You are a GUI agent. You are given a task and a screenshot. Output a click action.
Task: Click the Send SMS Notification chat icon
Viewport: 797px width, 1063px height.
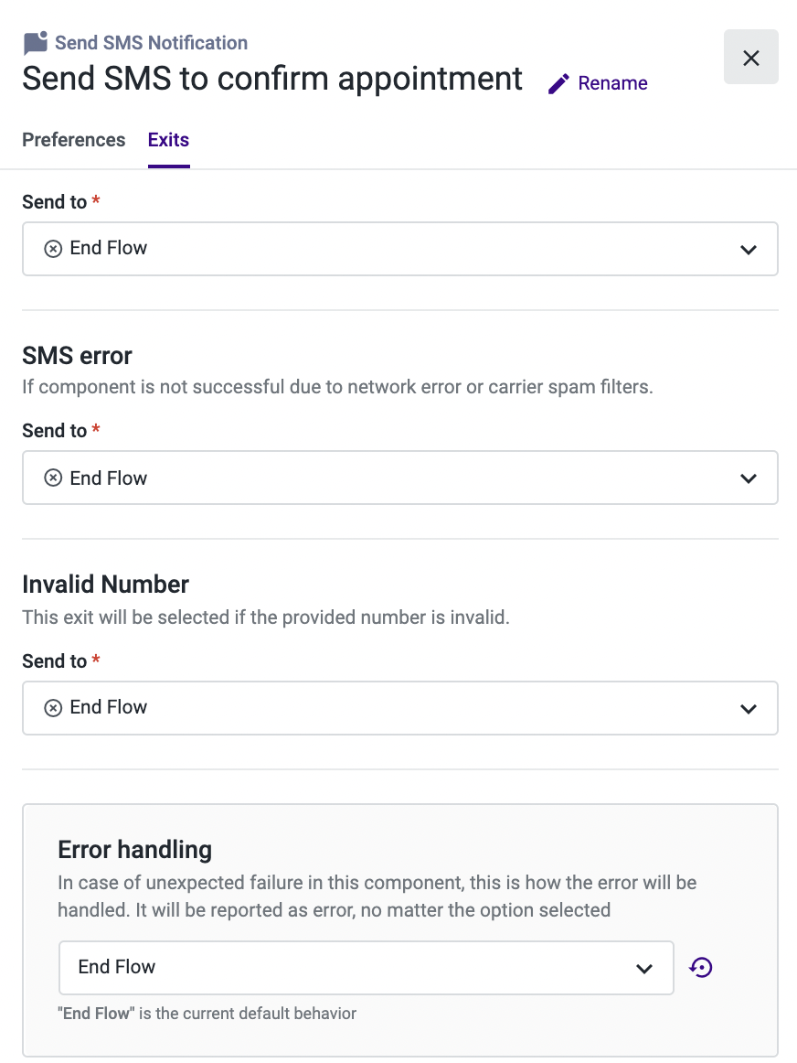tap(36, 43)
